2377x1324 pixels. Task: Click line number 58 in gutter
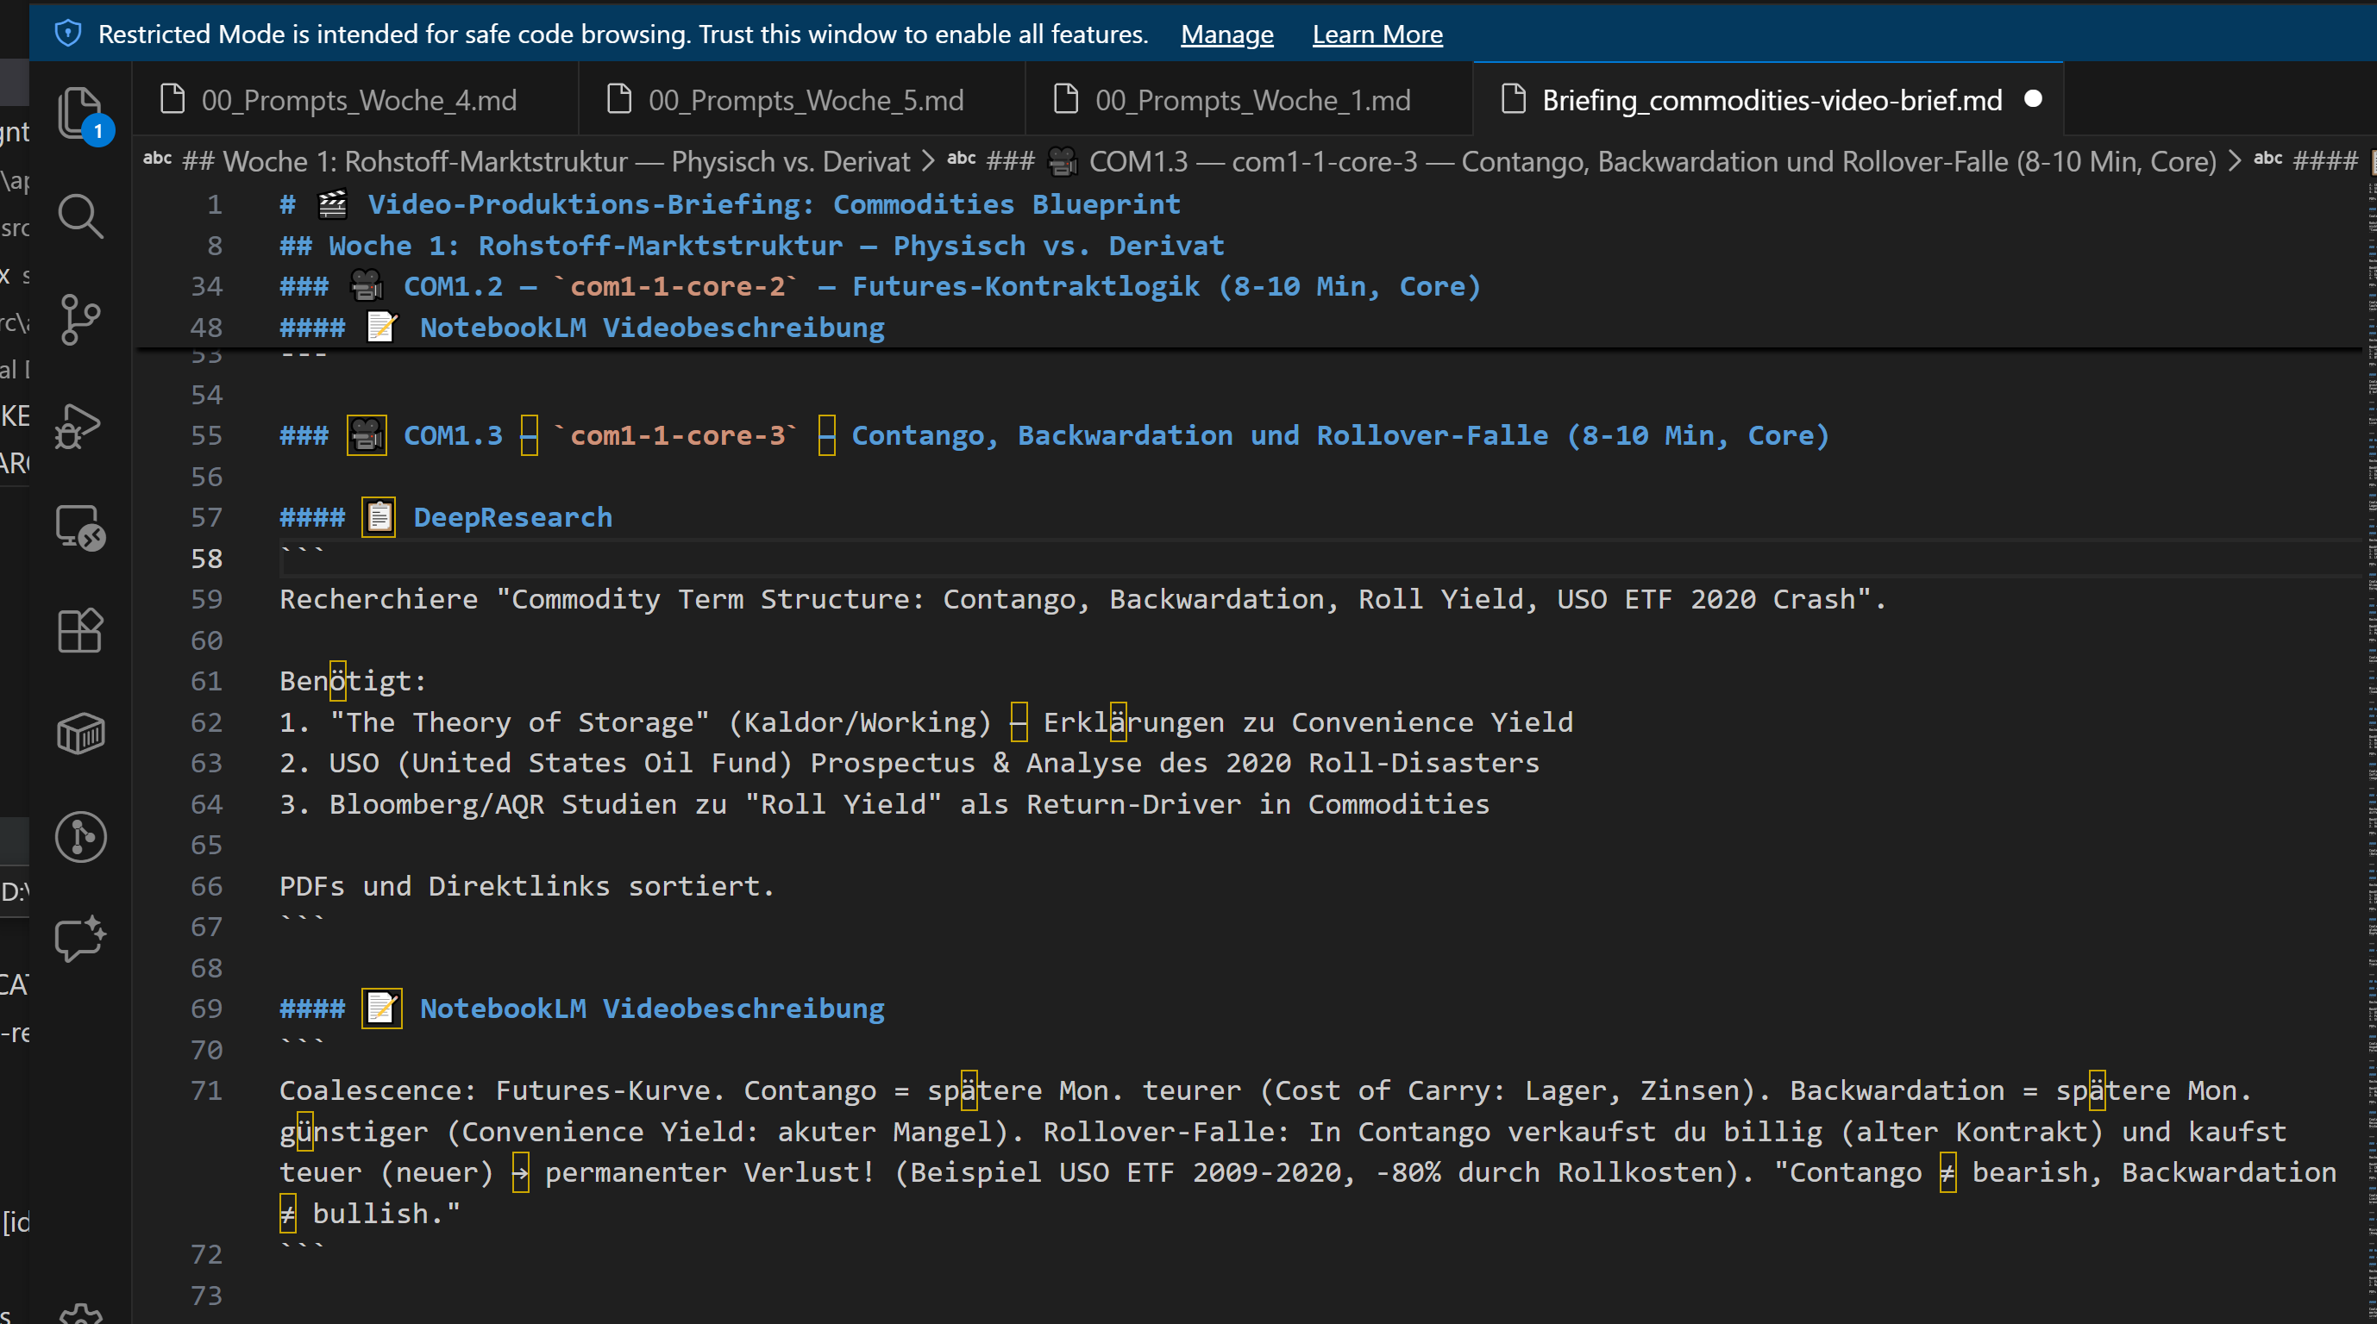coord(207,559)
